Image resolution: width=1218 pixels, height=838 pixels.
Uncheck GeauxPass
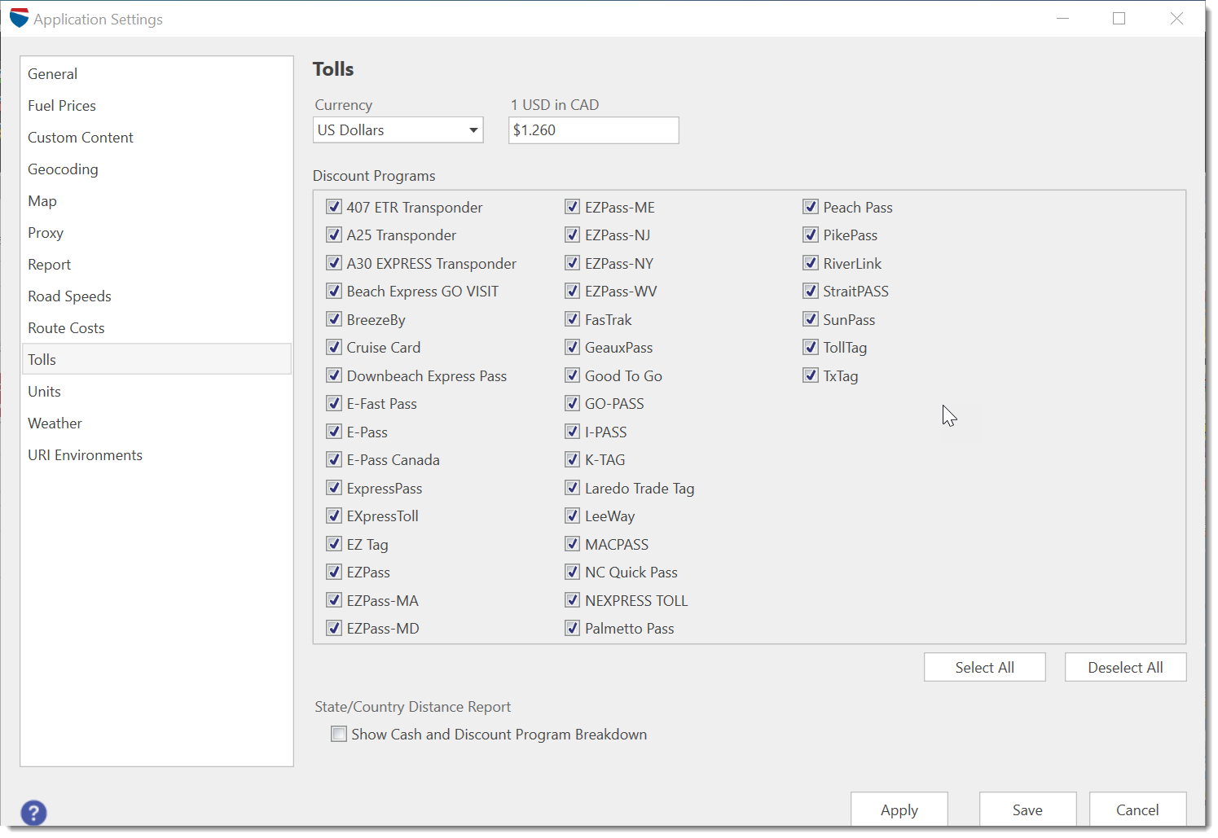[x=573, y=347]
